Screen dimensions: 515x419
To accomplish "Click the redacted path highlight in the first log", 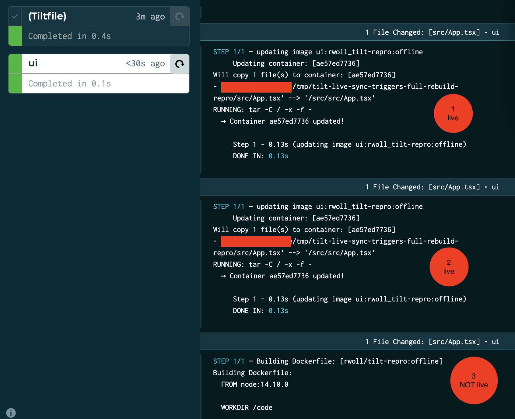I will pyautogui.click(x=256, y=87).
